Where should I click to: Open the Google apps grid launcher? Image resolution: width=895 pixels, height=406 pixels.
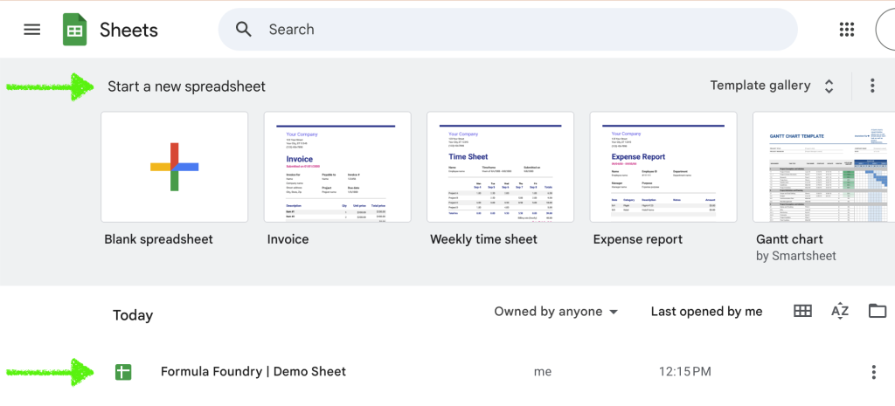(x=846, y=30)
